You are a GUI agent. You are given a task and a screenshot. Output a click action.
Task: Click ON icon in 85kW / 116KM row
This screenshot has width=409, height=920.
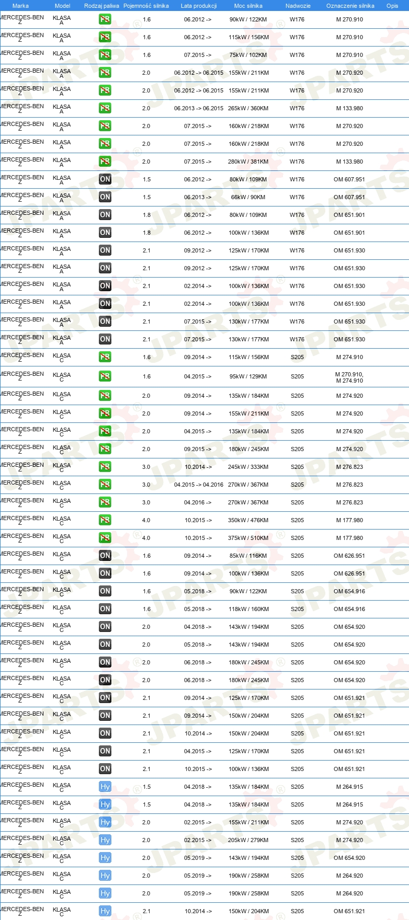(105, 556)
